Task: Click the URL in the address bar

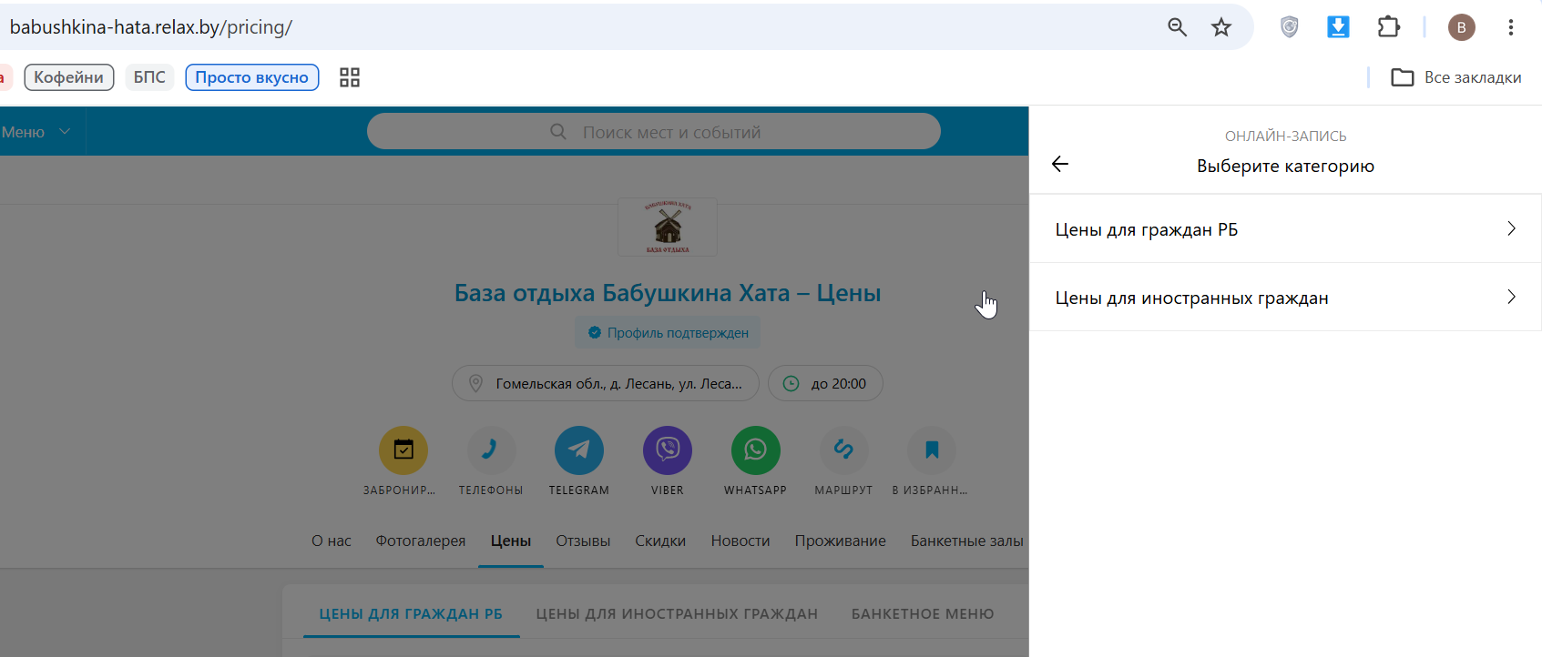Action: coord(151,27)
